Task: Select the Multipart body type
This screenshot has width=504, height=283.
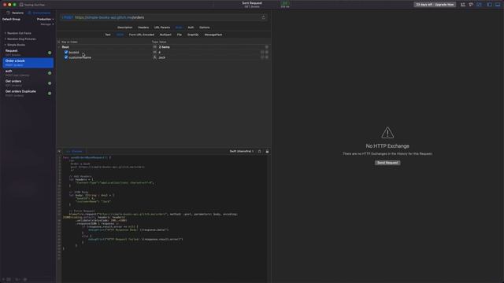Action: click(x=165, y=35)
